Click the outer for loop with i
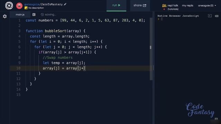The image size is (221, 124). 66,42
